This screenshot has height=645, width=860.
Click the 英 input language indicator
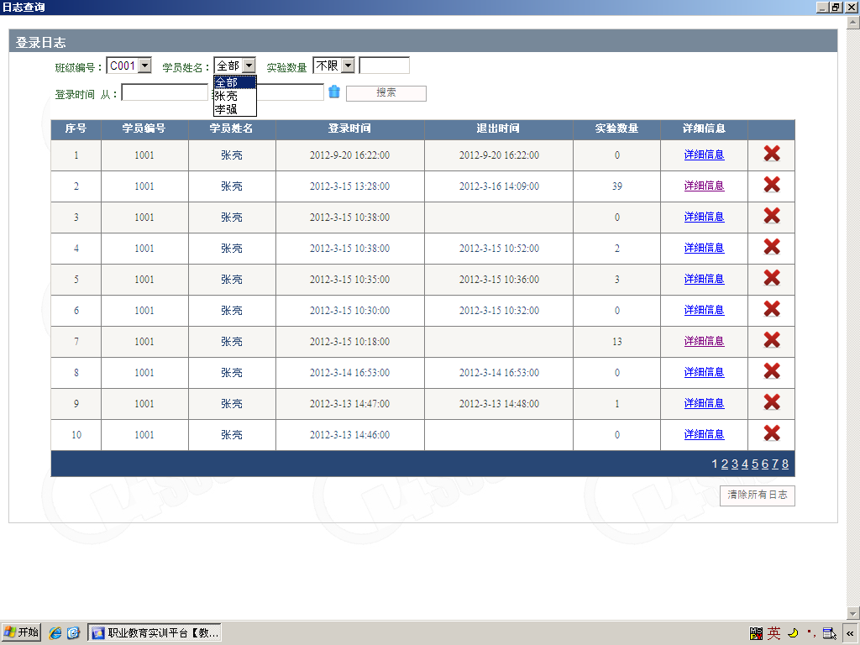tap(773, 633)
